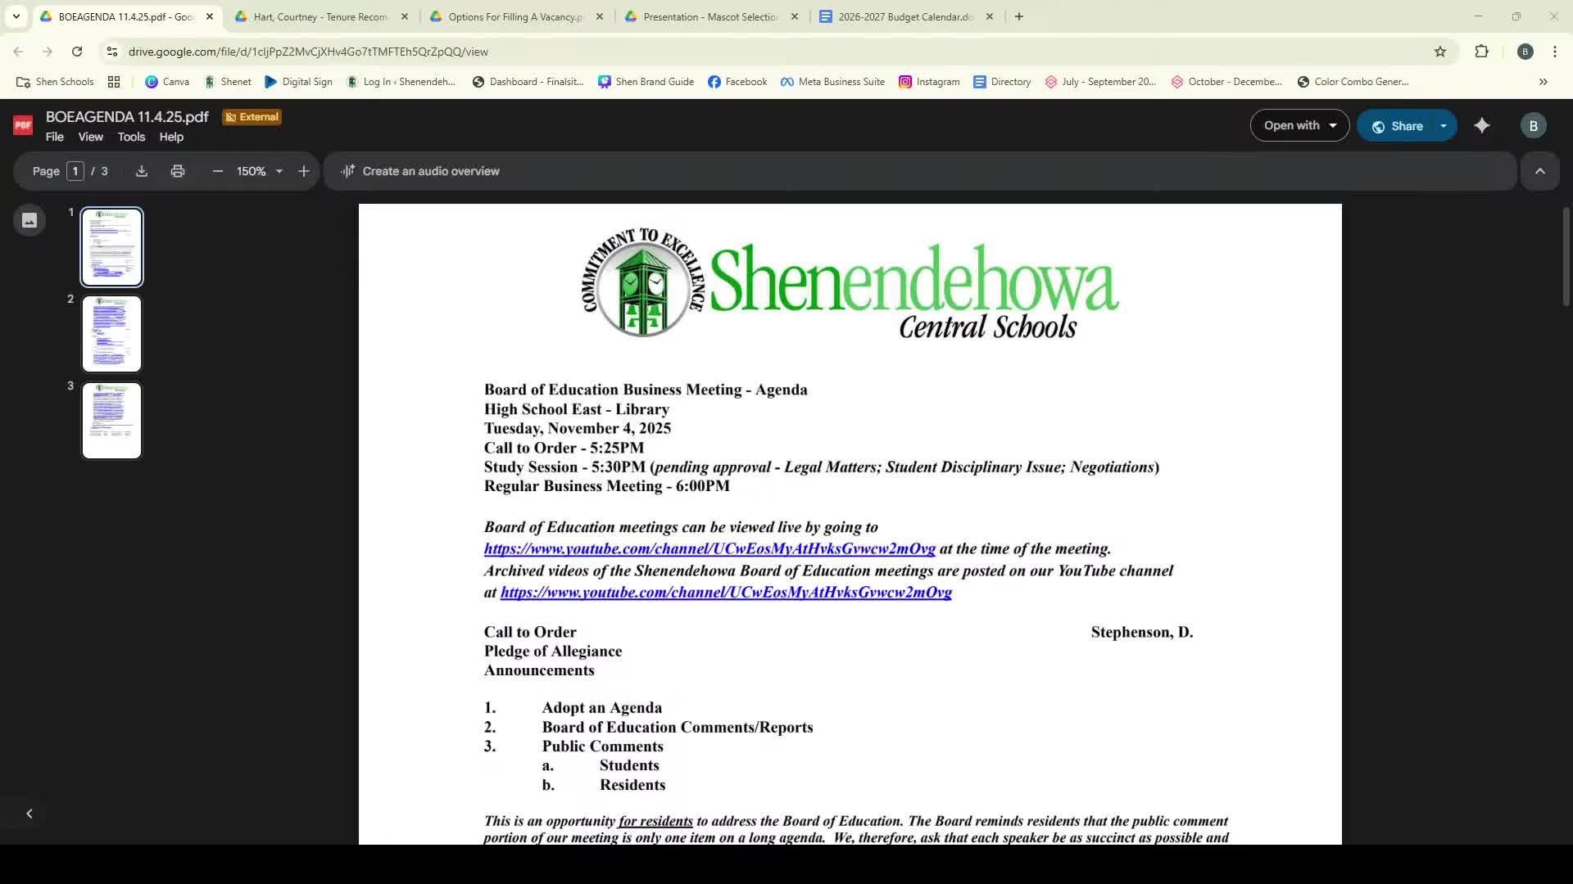
Task: Print the agenda document
Action: click(178, 170)
